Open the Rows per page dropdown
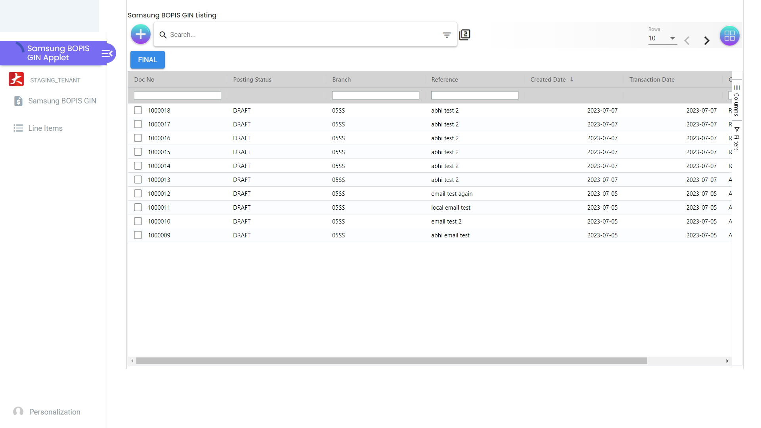Viewport: 761px width, 428px height. 662,38
